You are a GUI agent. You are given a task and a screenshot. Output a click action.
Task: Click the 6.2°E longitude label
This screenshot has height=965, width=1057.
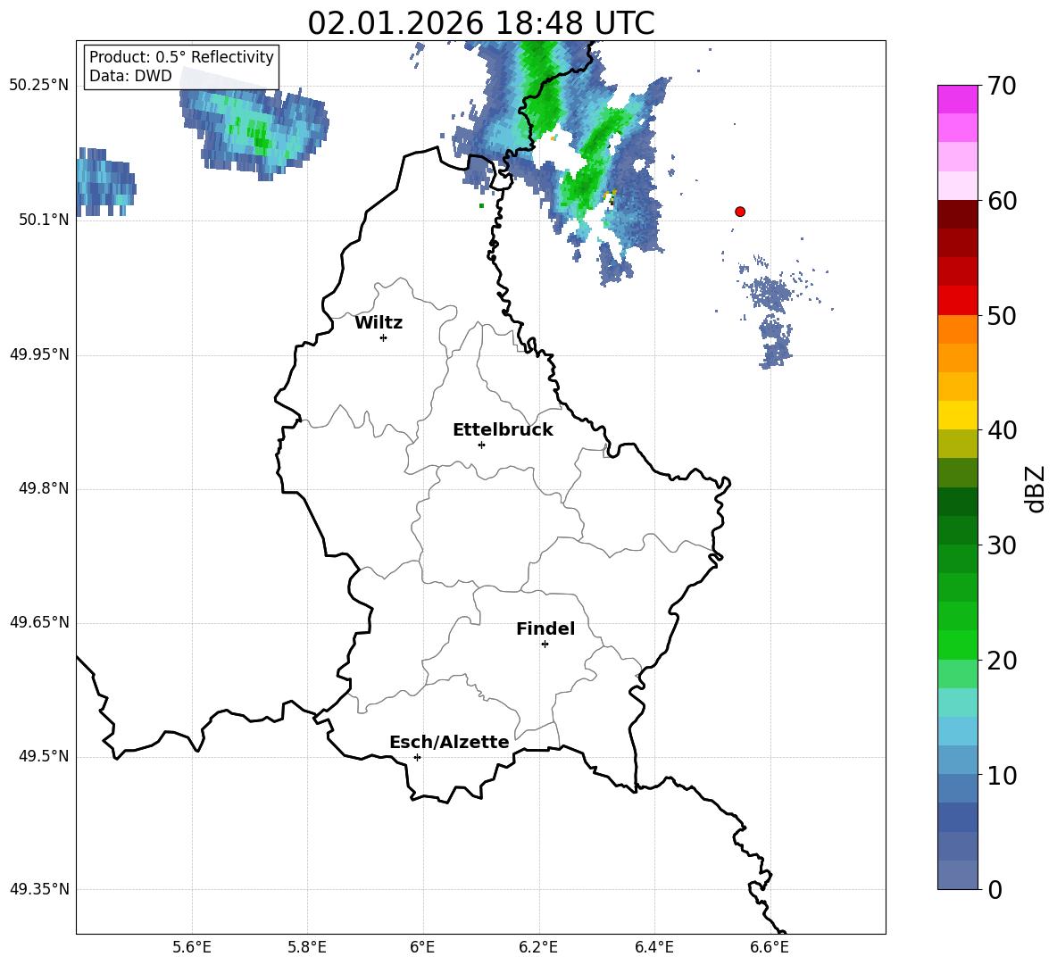pyautogui.click(x=538, y=947)
